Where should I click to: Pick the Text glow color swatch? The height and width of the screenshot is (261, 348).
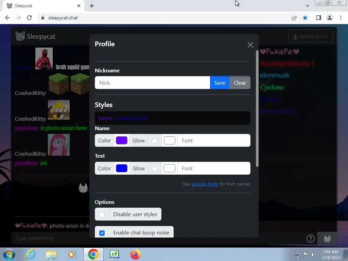(170, 169)
